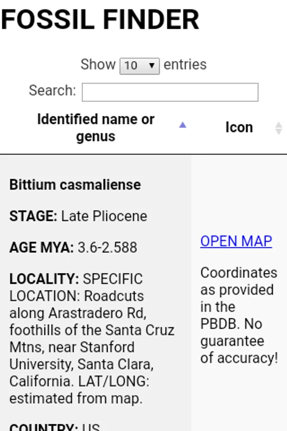Viewport: 287px width, 431px height.
Task: Open the OPEN MAP link
Action: click(x=236, y=241)
